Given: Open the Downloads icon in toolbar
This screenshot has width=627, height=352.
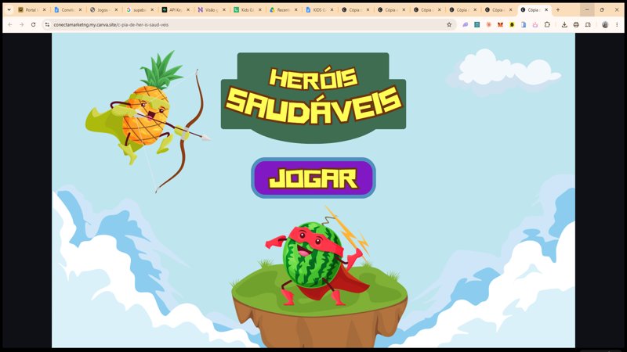Looking at the screenshot, I should pyautogui.click(x=564, y=25).
